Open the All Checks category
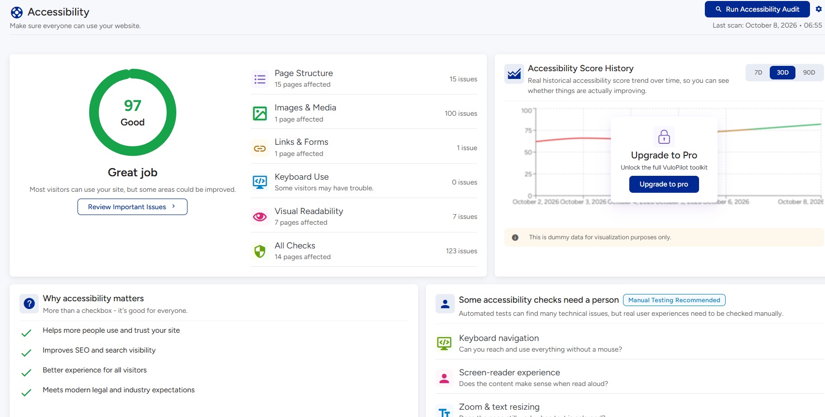 click(364, 250)
